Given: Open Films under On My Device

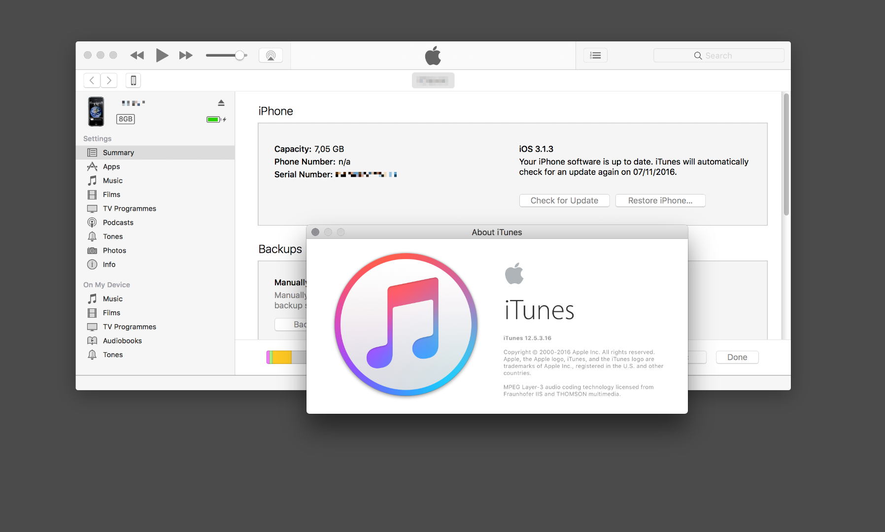Looking at the screenshot, I should coord(155,313).
